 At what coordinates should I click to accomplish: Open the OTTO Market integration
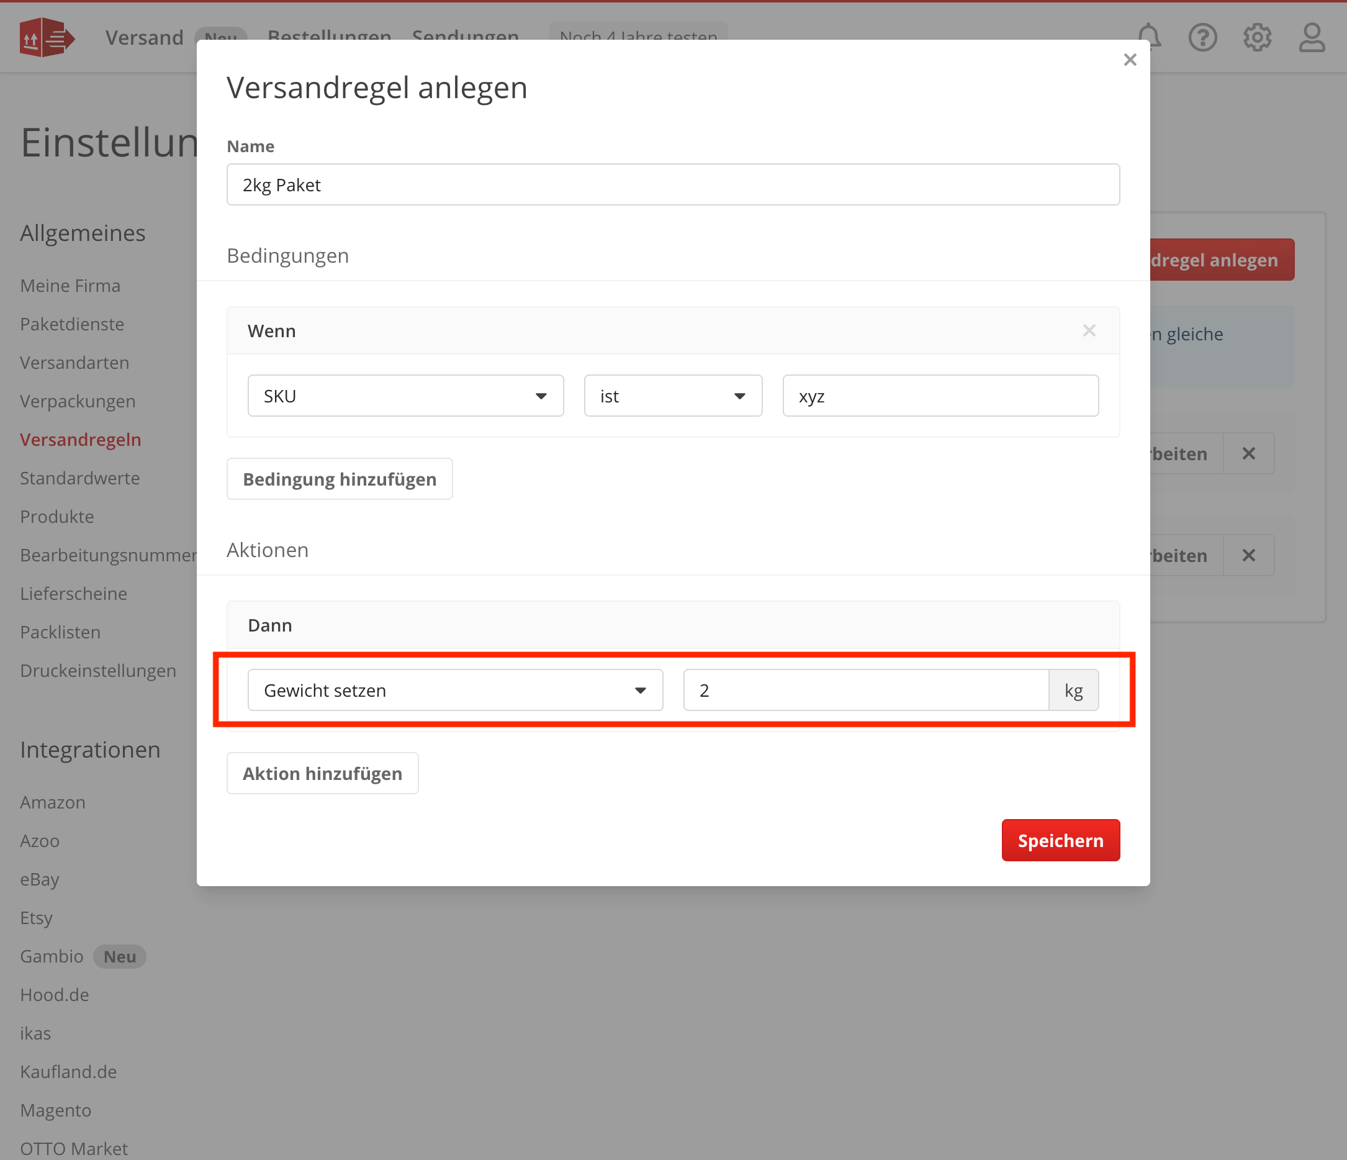[74, 1148]
